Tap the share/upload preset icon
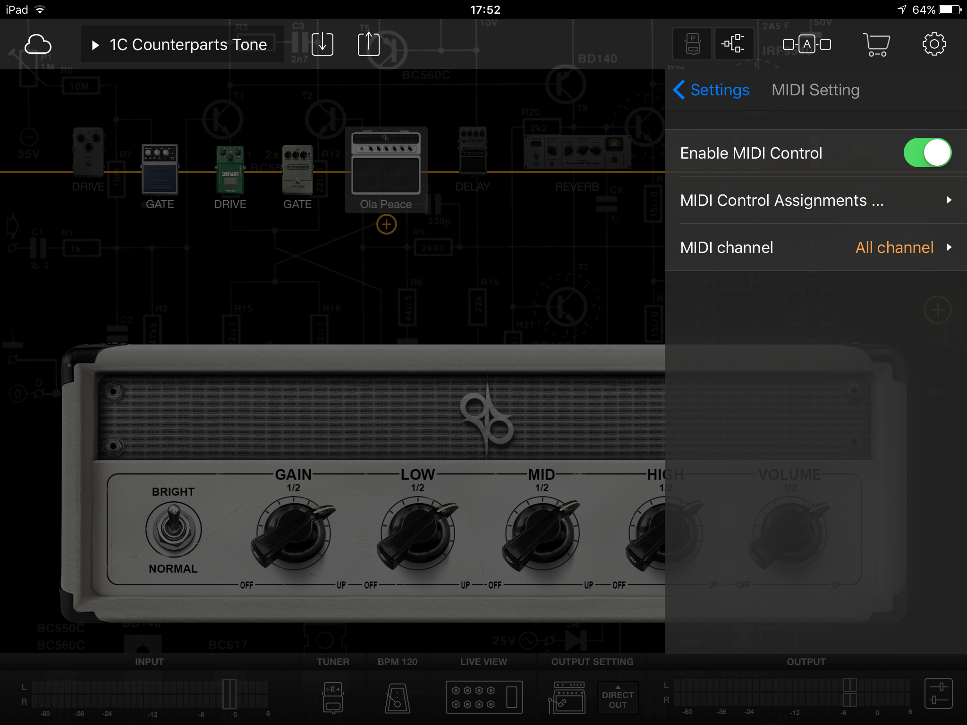The width and height of the screenshot is (967, 725). click(x=369, y=44)
